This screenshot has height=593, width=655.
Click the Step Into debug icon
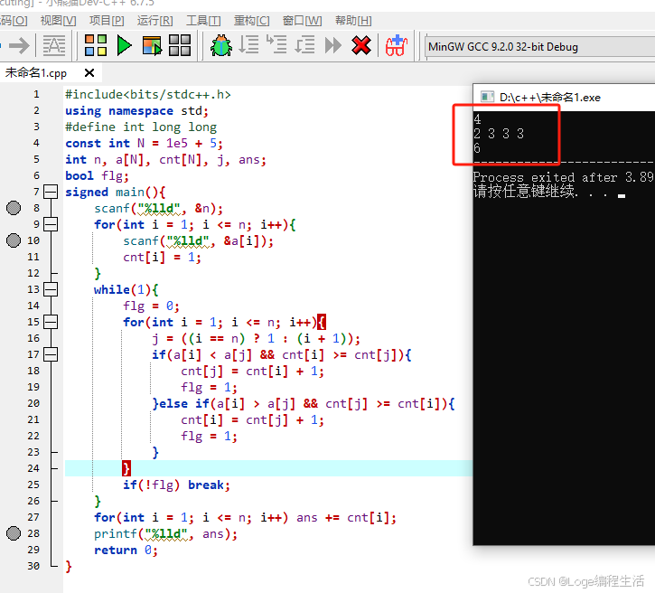[x=276, y=44]
